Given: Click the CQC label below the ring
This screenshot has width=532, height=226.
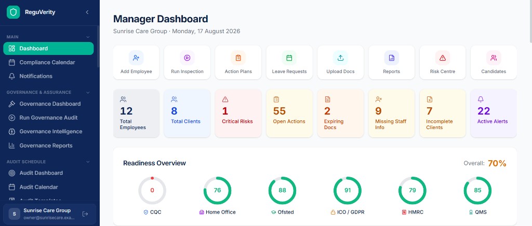Looking at the screenshot, I should 156,212.
